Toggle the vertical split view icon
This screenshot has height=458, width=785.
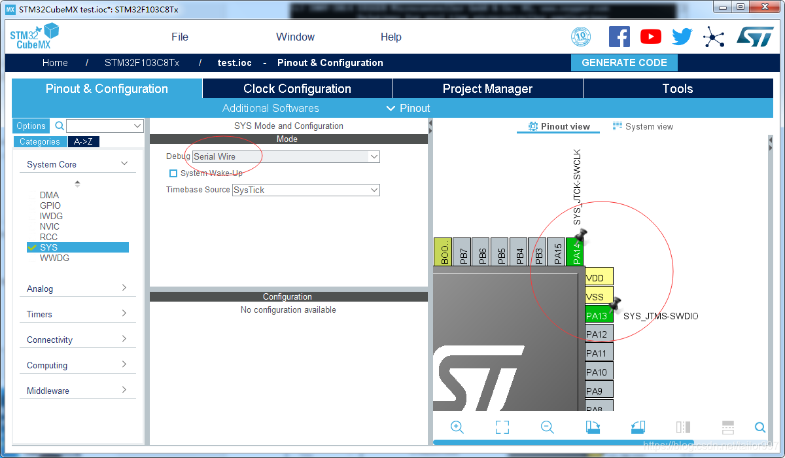tap(683, 427)
